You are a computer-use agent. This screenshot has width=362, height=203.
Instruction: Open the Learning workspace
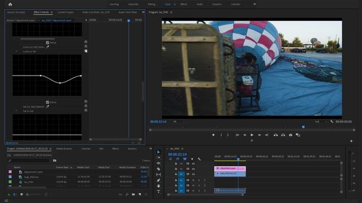114,4
